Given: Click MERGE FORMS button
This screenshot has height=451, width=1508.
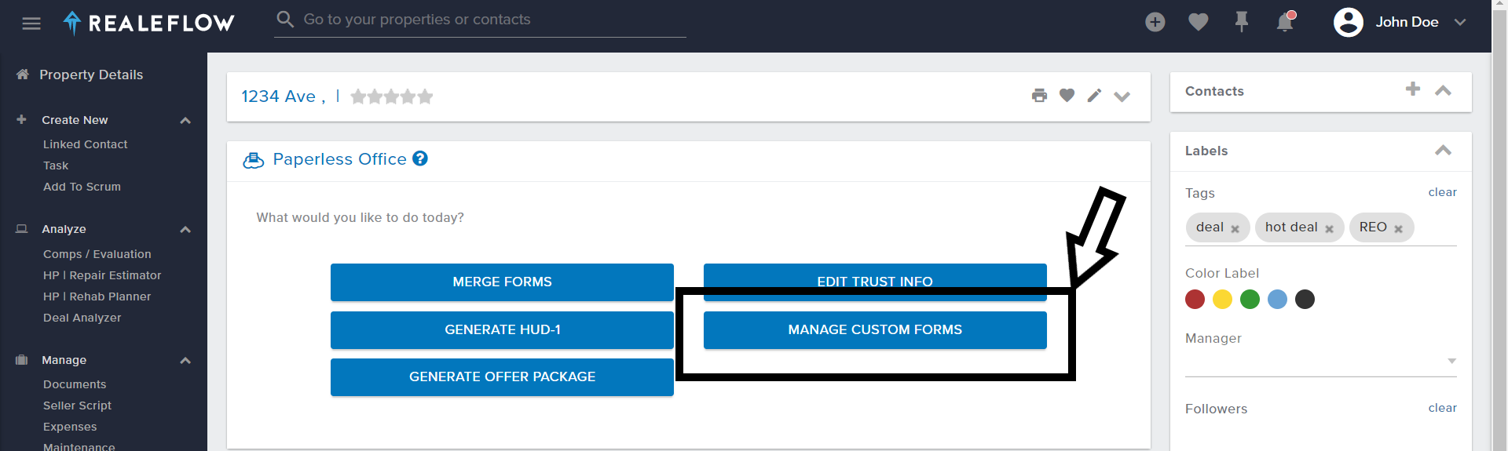Looking at the screenshot, I should tap(502, 282).
